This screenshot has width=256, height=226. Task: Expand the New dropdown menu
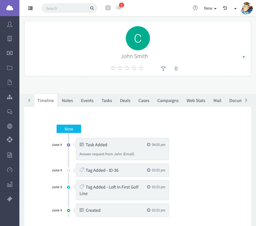tap(210, 8)
